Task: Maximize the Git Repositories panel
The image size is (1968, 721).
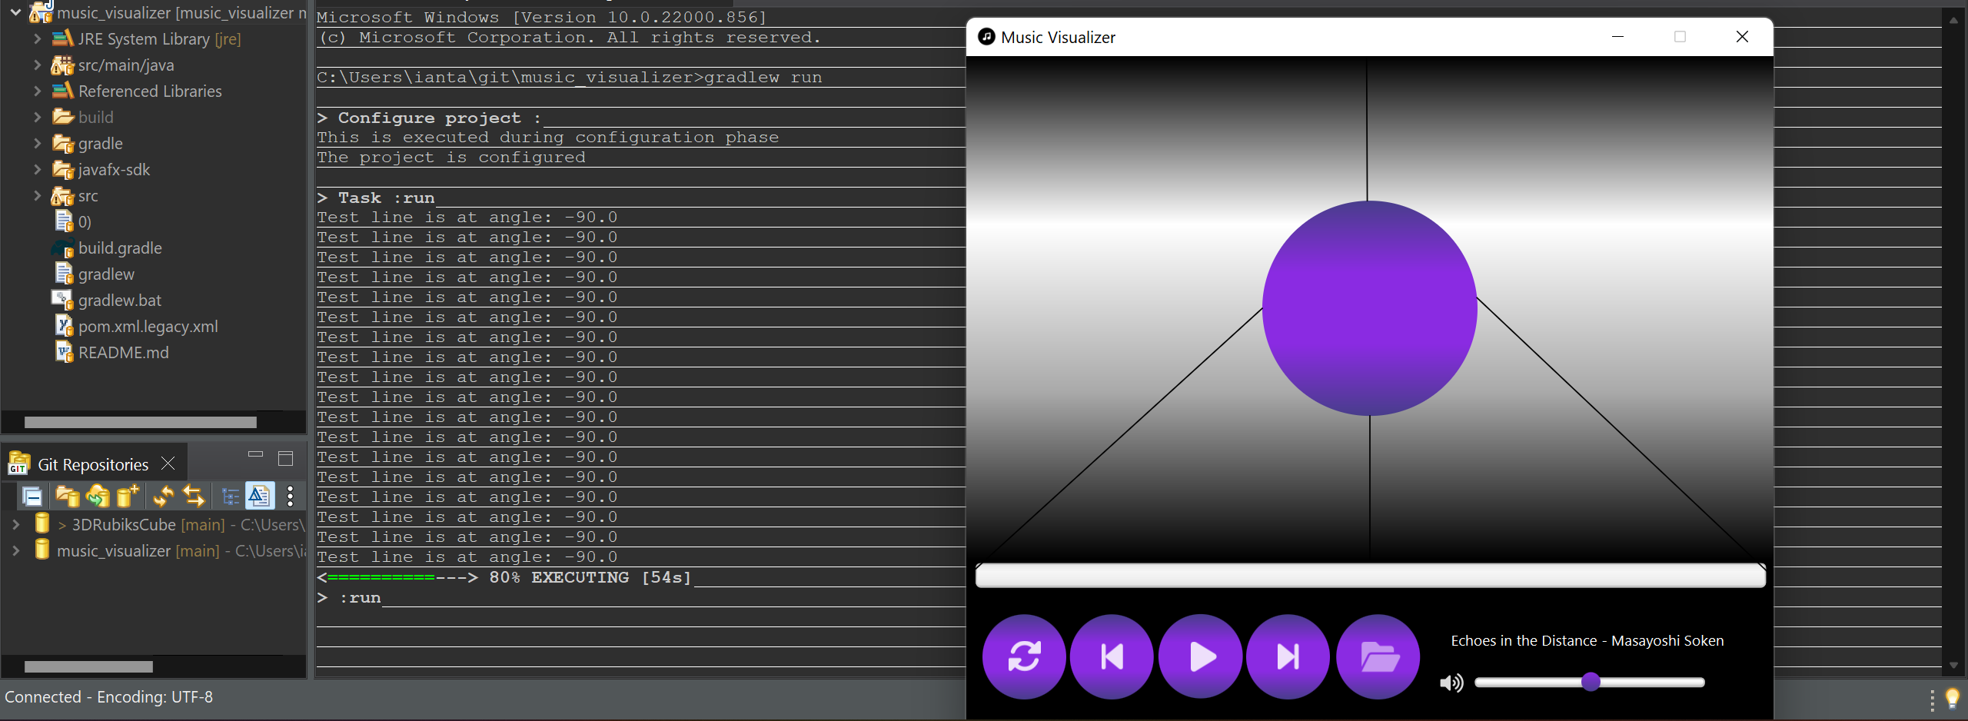Action: point(285,458)
